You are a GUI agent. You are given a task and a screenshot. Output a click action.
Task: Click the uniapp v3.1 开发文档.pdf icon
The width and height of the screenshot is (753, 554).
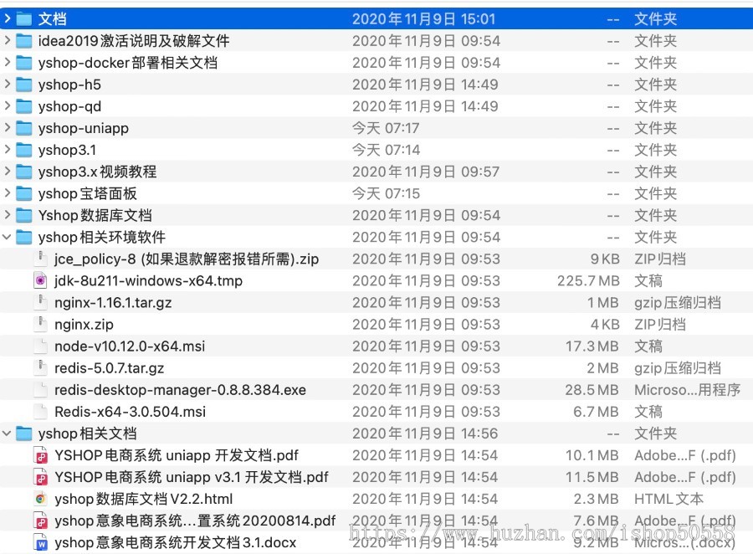(41, 477)
